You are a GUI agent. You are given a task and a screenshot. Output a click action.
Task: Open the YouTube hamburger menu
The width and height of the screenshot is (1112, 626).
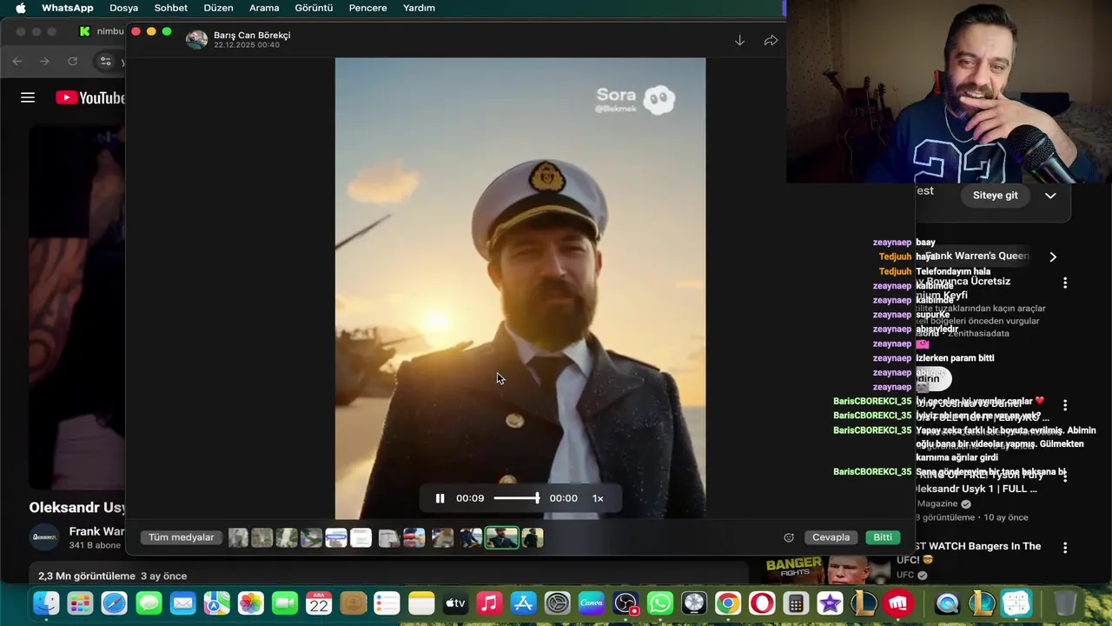(x=28, y=97)
